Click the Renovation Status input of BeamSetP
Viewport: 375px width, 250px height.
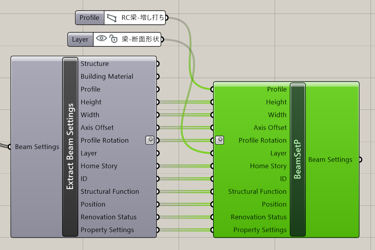tap(259, 217)
